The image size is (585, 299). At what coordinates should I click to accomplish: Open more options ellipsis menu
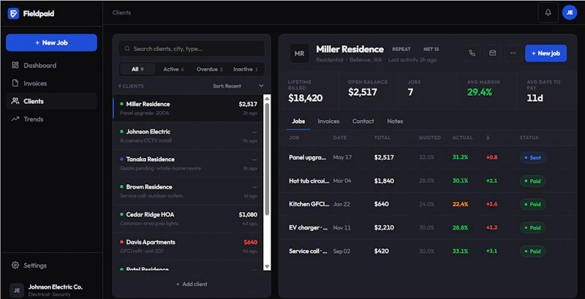tap(513, 53)
